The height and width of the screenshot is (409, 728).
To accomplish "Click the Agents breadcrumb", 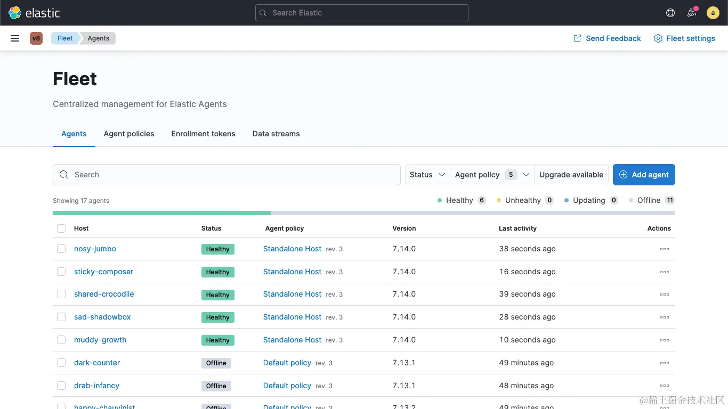I will [x=99, y=38].
